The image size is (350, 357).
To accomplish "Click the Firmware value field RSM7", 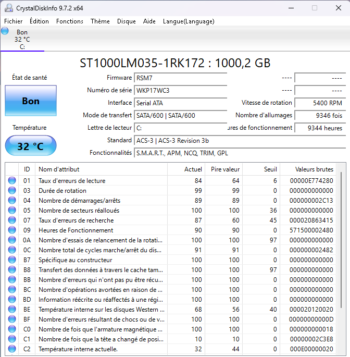I will coord(181,78).
